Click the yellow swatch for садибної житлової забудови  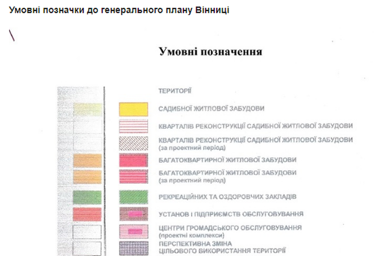click(133, 109)
